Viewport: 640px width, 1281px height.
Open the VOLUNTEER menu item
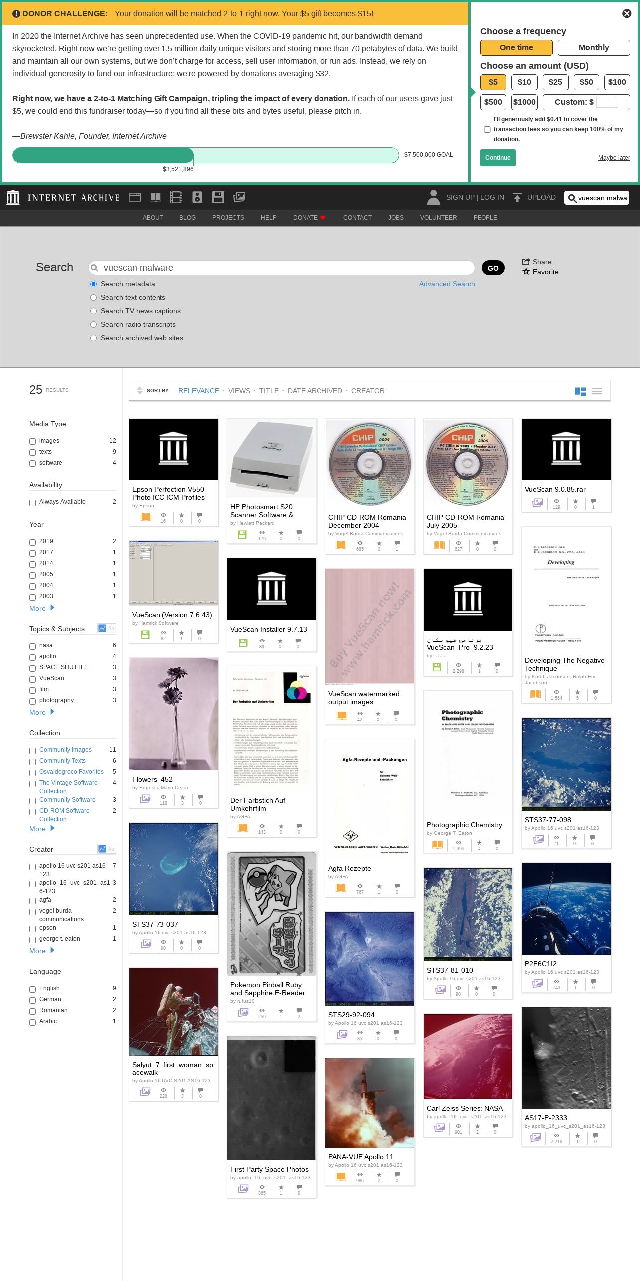438,218
